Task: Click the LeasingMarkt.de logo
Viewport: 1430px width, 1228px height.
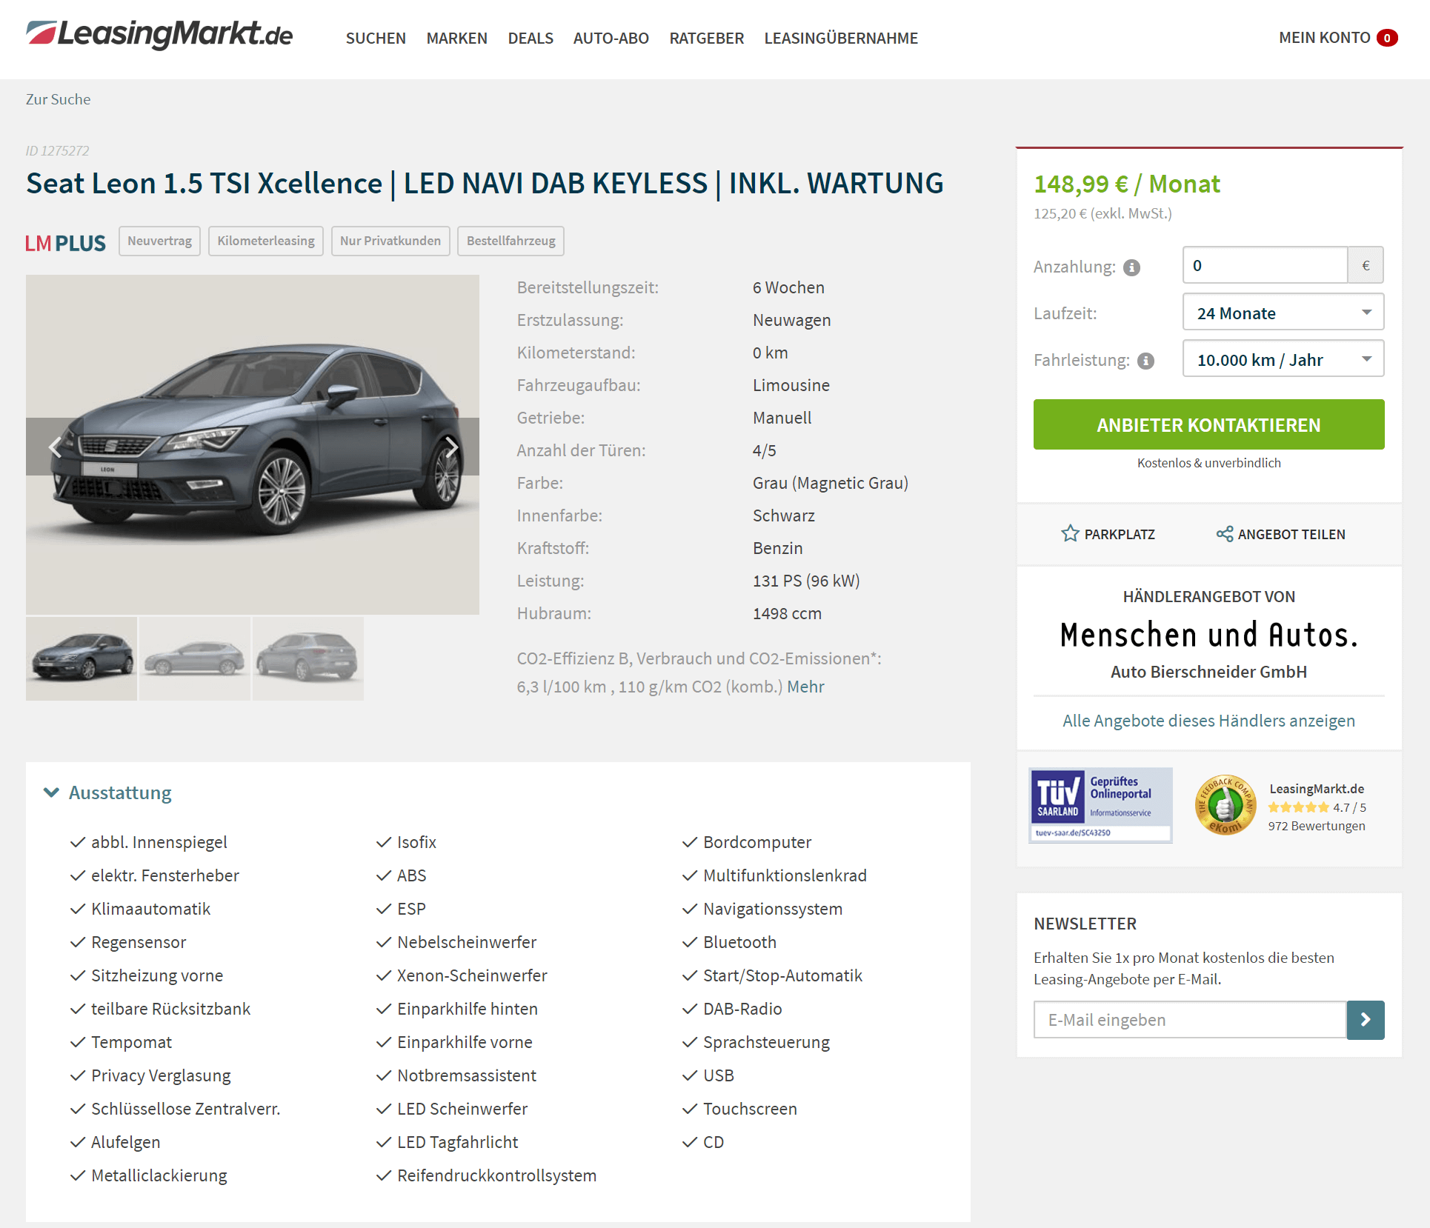Action: [159, 35]
